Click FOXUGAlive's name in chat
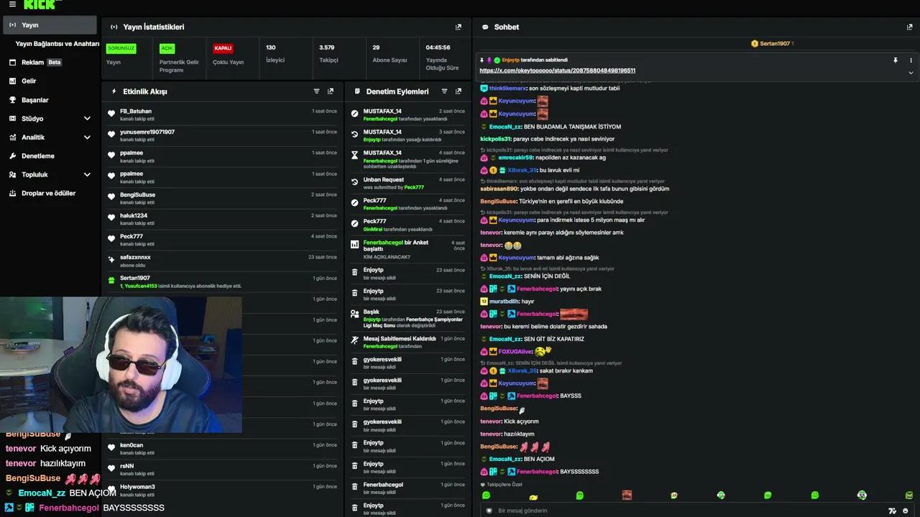The height and width of the screenshot is (517, 920). click(x=515, y=352)
